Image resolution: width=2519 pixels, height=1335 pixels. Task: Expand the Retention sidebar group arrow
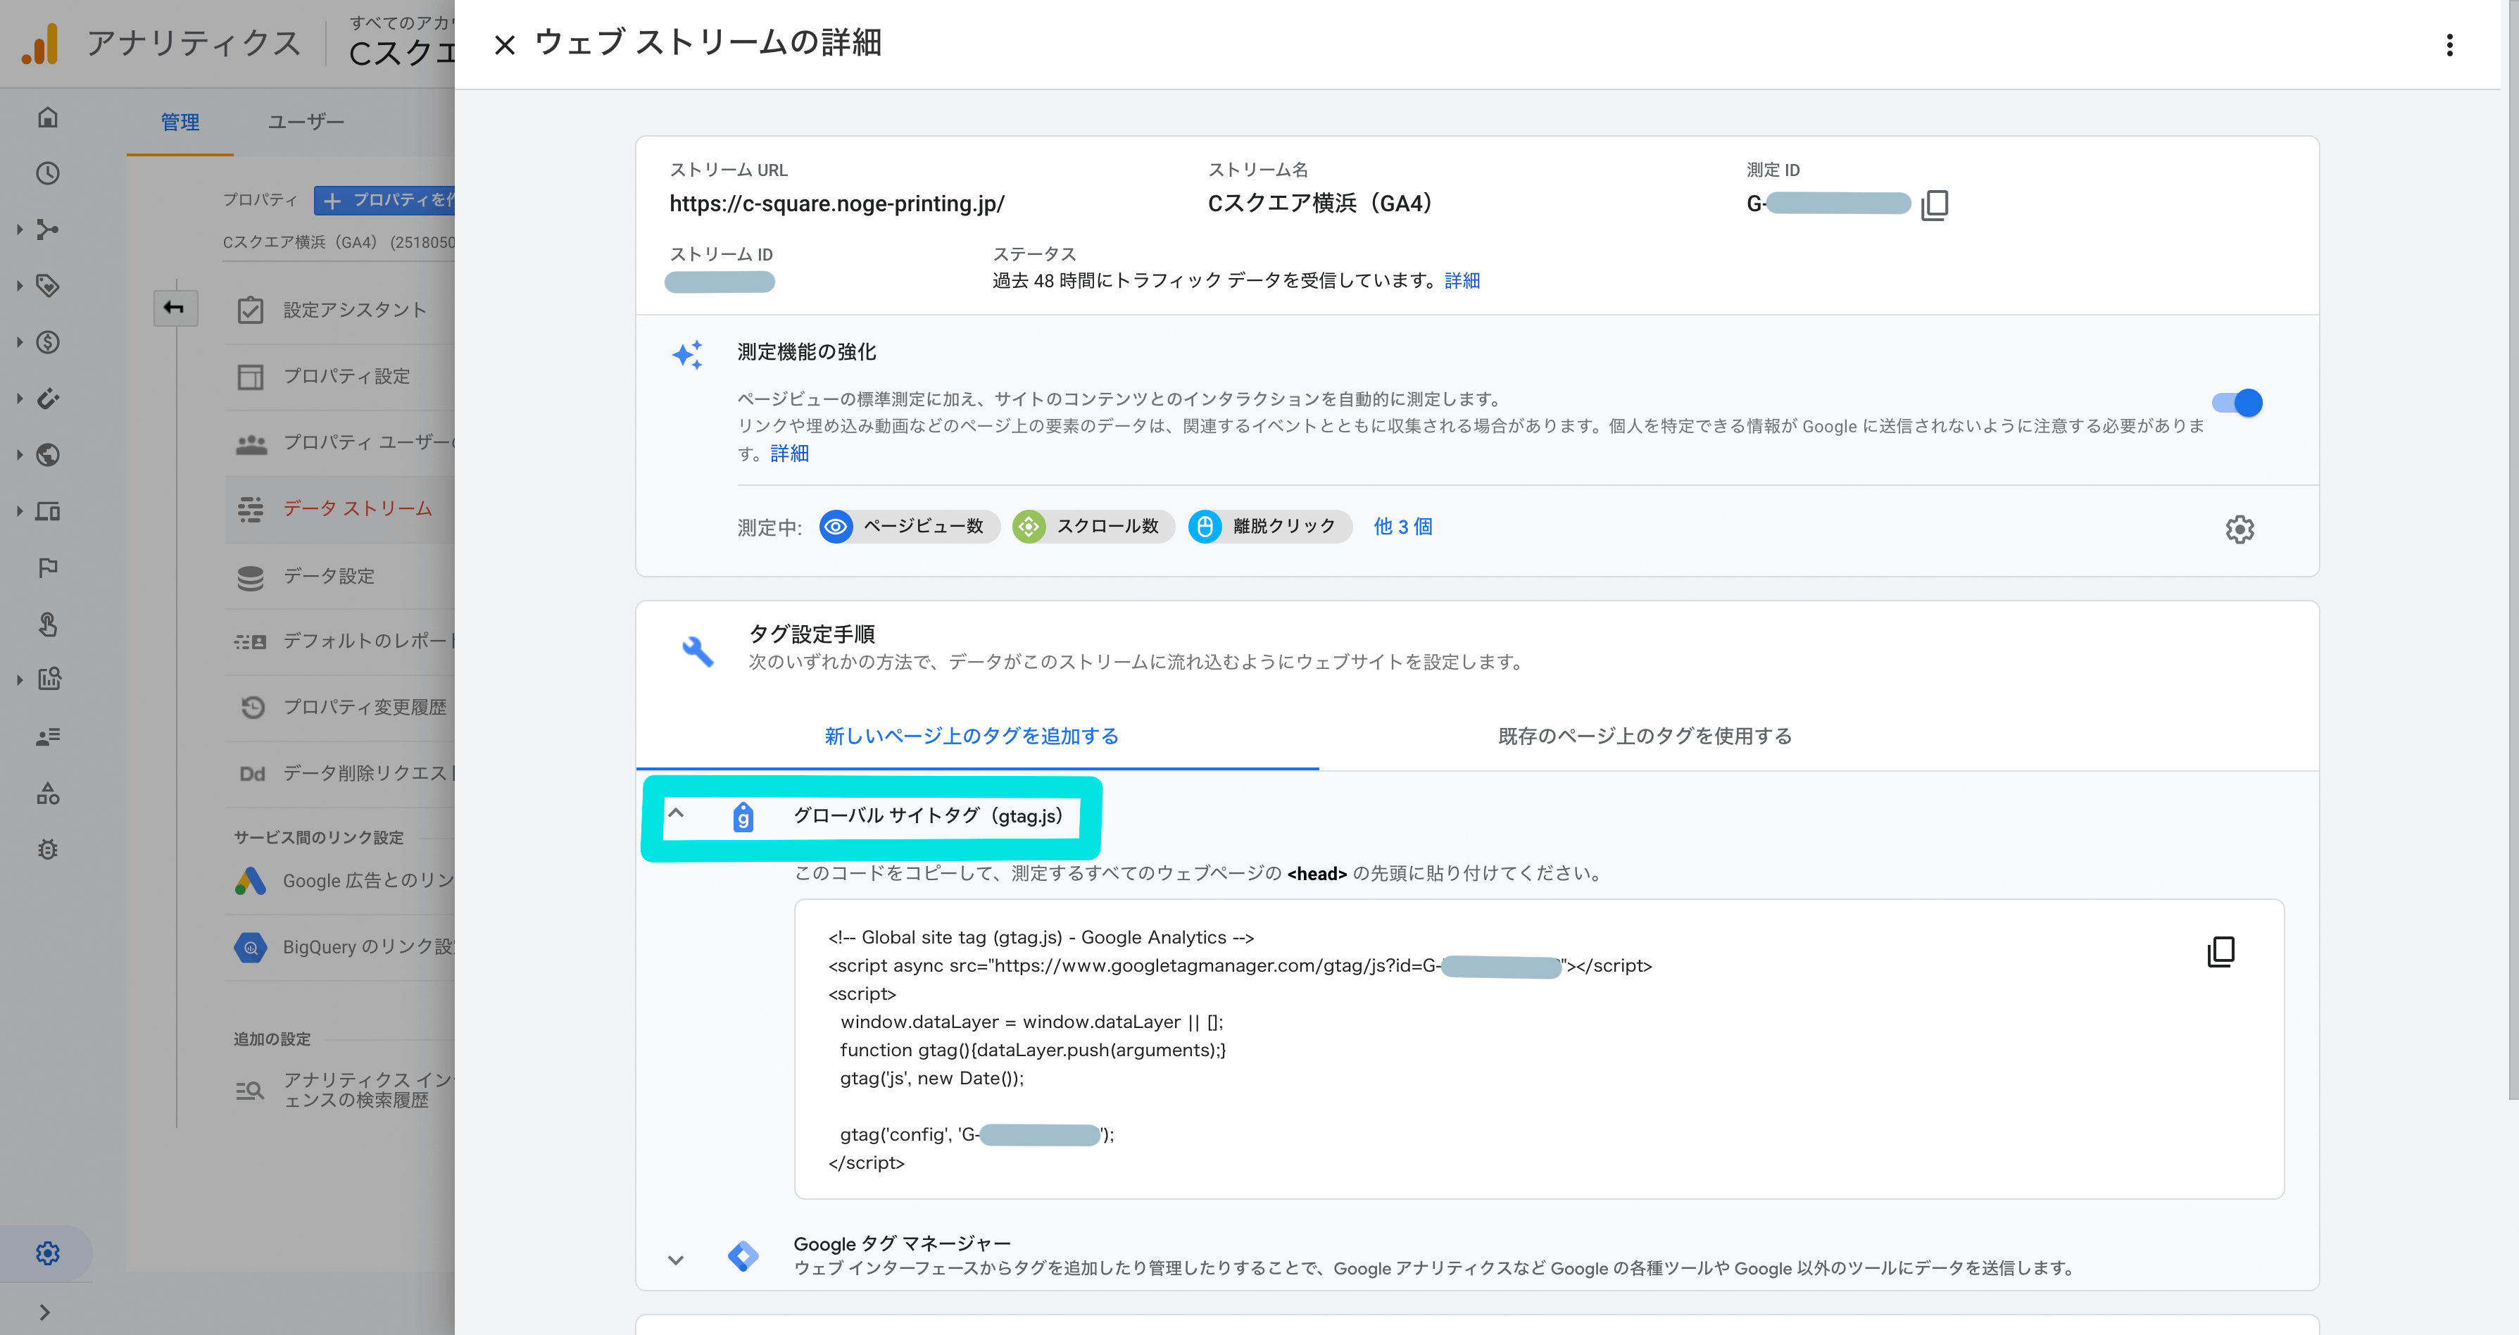pos(20,398)
